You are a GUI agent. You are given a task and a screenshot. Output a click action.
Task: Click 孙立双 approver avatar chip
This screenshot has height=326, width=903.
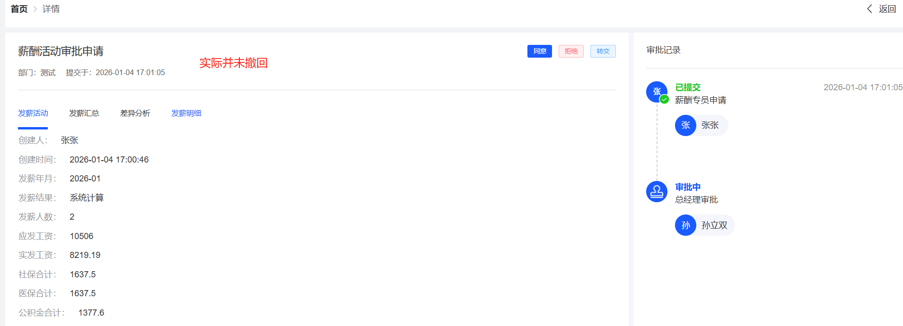(x=704, y=225)
